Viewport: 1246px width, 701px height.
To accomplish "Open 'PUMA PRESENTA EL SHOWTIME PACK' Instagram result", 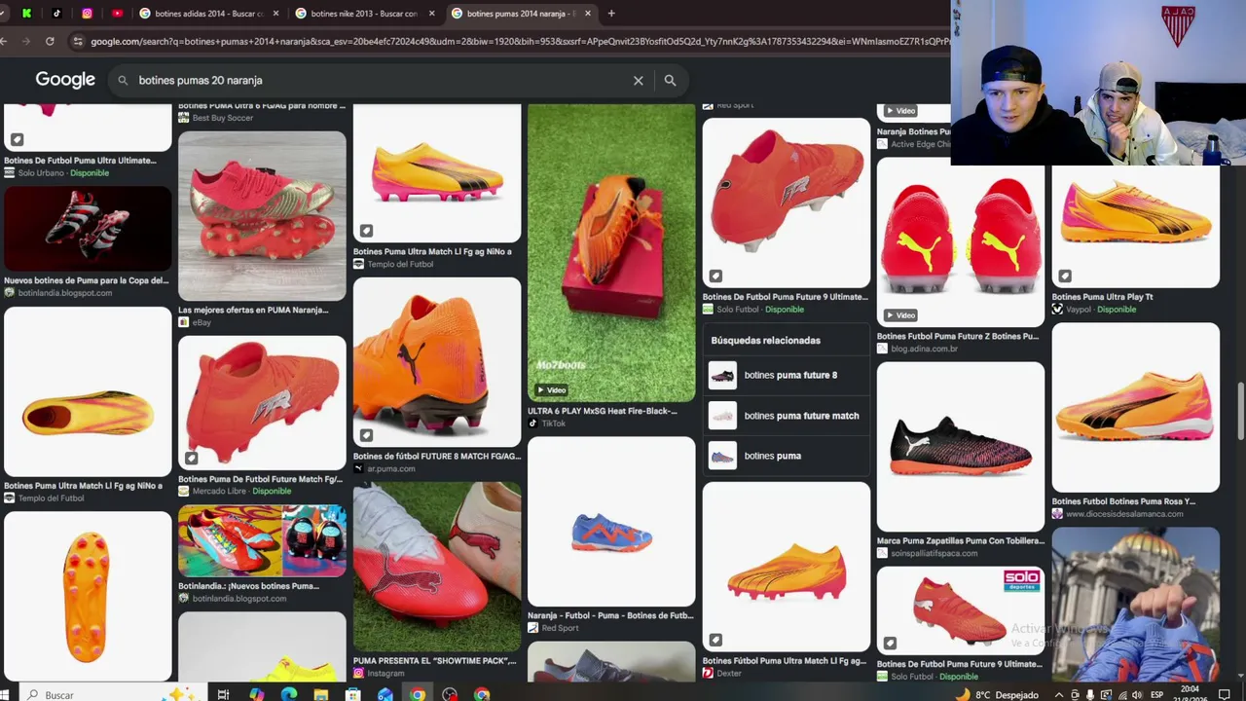I will tap(435, 660).
